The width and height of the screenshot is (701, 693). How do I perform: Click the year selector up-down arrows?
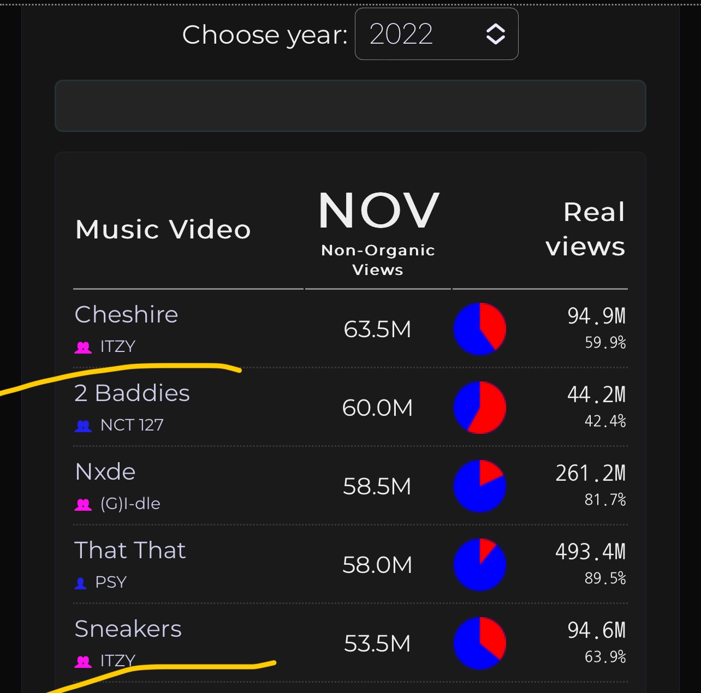(x=495, y=34)
